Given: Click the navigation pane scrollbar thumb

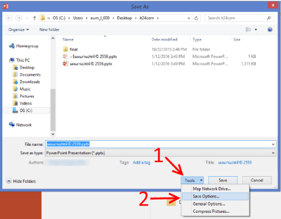Looking at the screenshot, I should 53,110.
